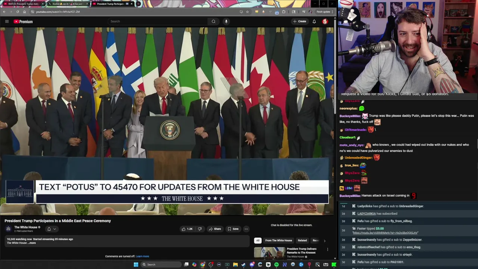Click username Cloudsurf in chat
Image resolution: width=478 pixels, height=269 pixels.
[347, 137]
